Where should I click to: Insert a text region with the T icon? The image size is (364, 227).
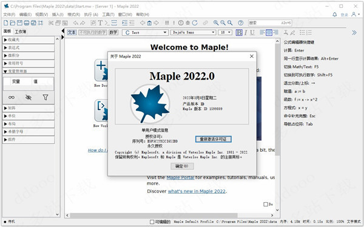[100, 23]
